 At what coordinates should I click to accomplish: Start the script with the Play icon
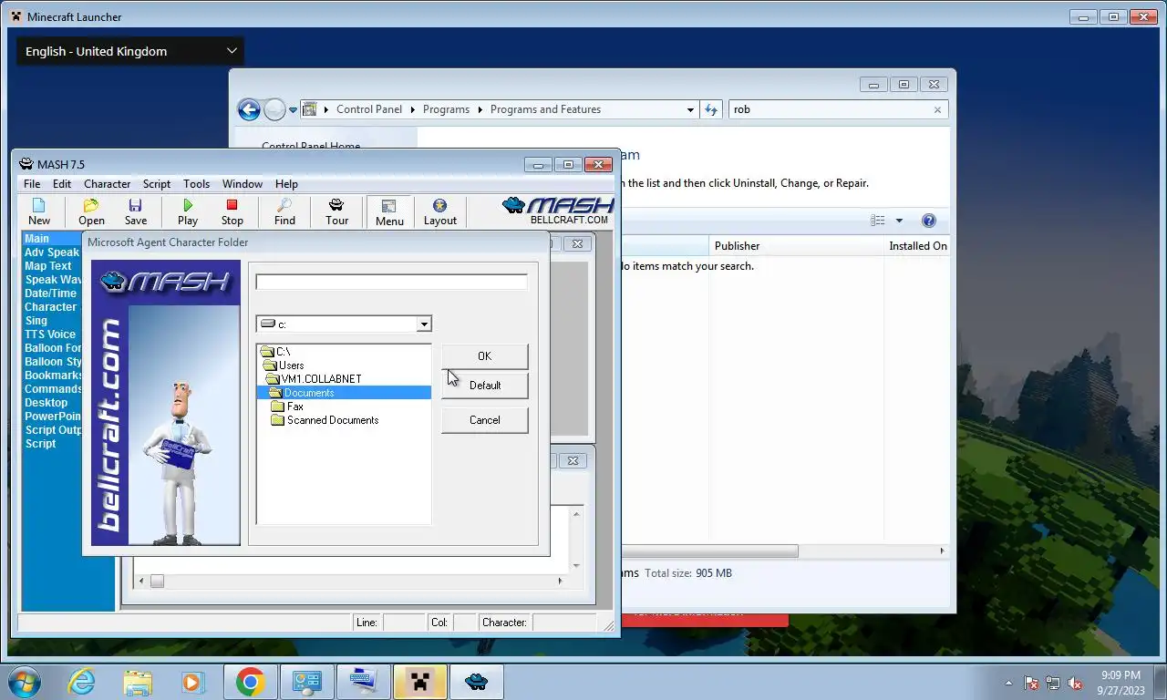[188, 211]
